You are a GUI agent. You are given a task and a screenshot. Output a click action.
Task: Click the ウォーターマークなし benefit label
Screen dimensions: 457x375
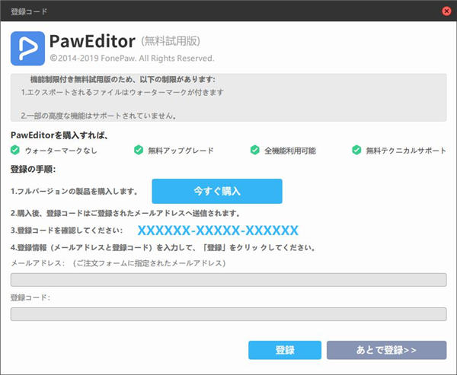[61, 151]
